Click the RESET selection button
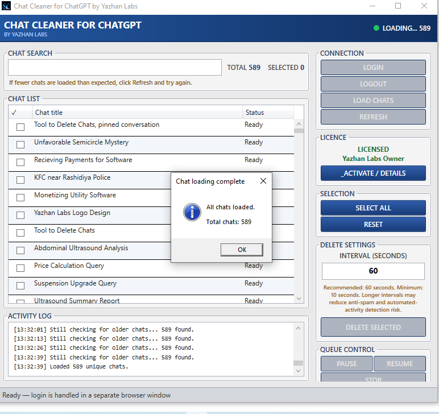 373,225
